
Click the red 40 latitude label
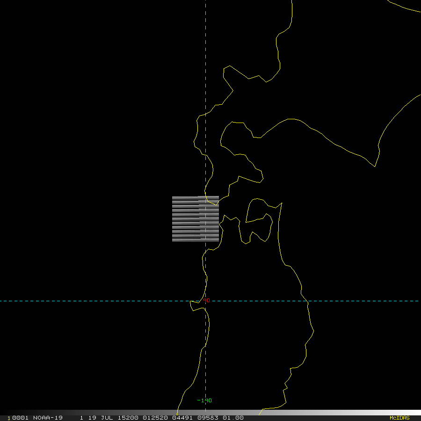pos(207,300)
